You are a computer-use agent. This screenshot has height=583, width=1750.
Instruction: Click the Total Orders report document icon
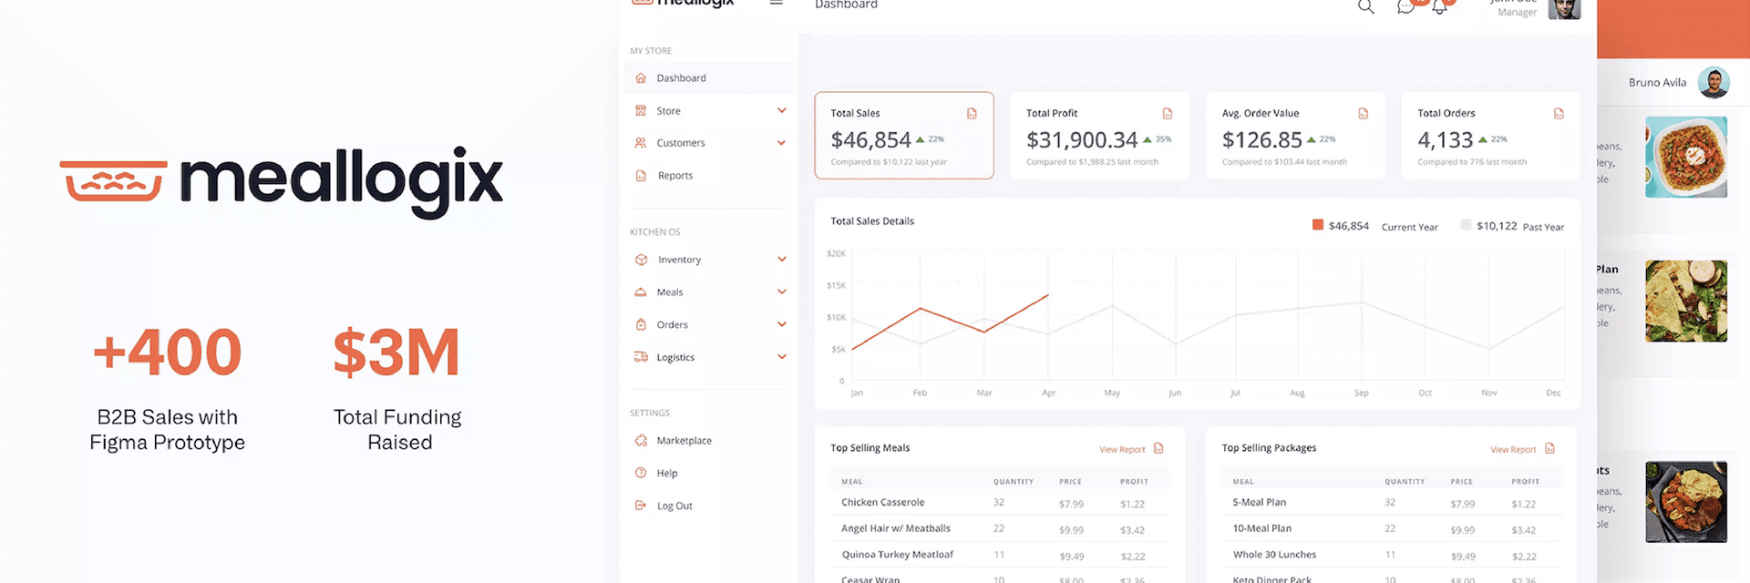1559,114
